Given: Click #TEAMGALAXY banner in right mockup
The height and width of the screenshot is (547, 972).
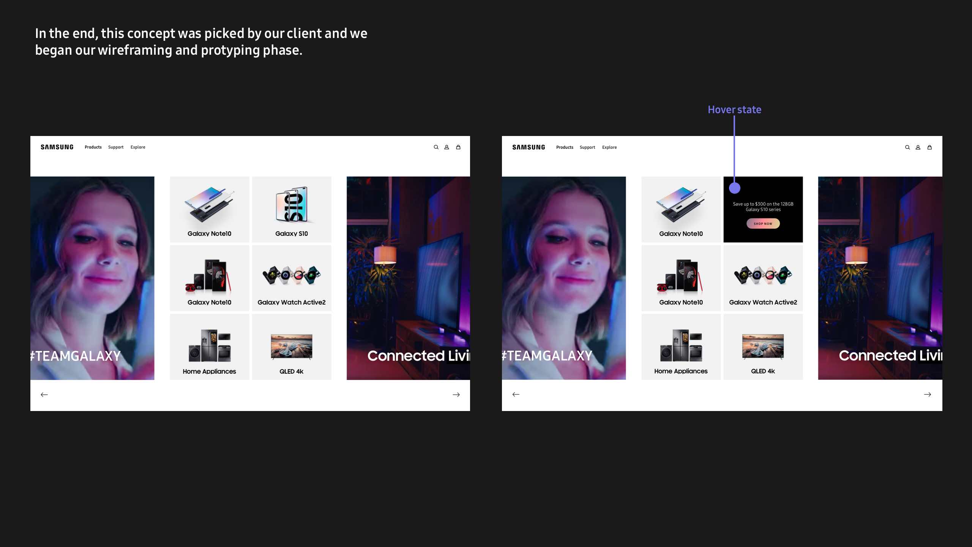Looking at the screenshot, I should click(564, 278).
